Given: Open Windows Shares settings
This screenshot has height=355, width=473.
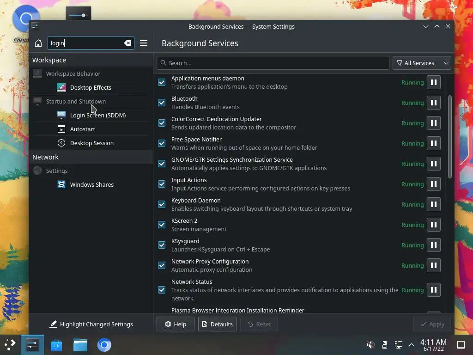Looking at the screenshot, I should (91, 185).
